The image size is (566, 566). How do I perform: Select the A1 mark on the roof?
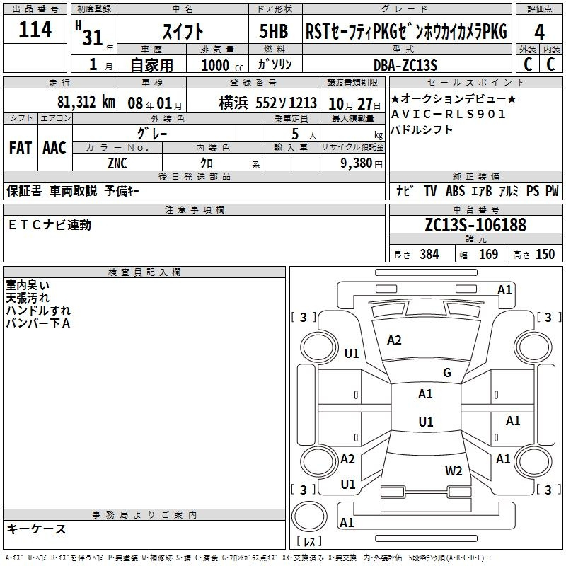tap(425, 394)
